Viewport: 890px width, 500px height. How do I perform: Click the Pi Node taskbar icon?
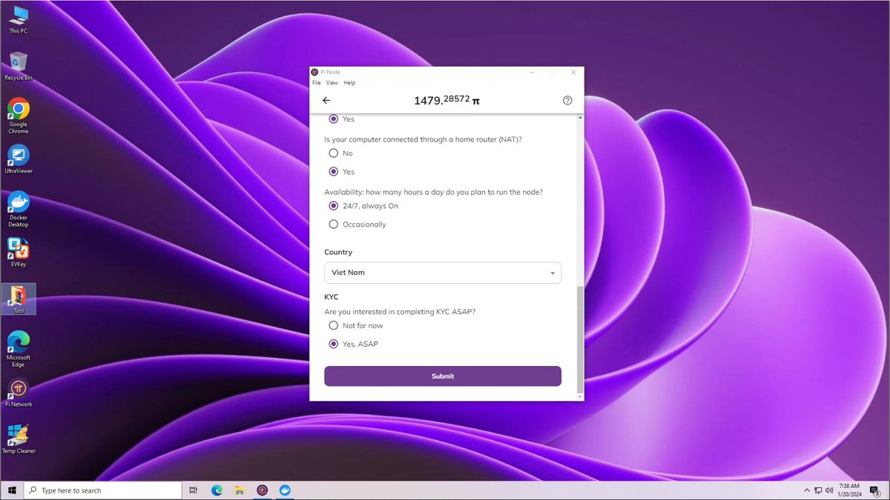click(x=262, y=490)
